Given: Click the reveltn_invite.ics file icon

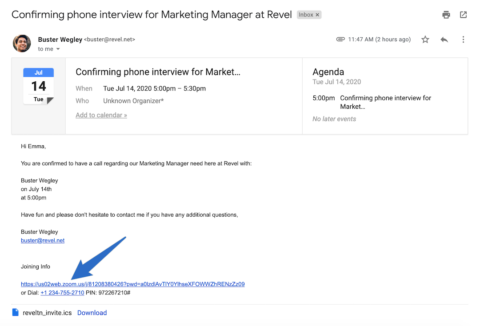Looking at the screenshot, I should point(15,312).
